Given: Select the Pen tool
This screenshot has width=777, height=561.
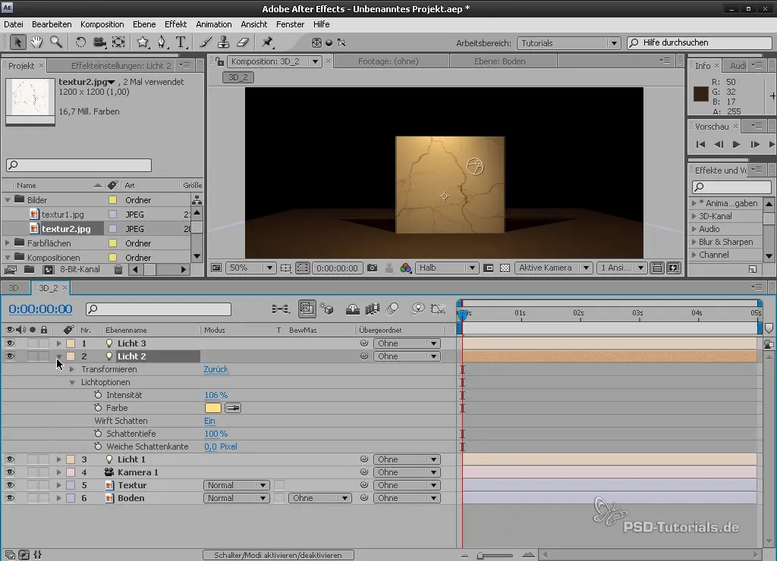Looking at the screenshot, I should (161, 42).
